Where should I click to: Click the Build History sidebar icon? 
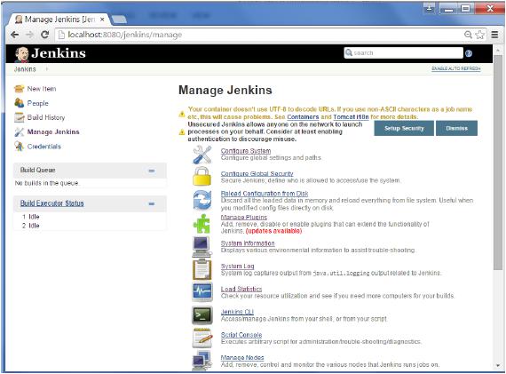tap(20, 117)
